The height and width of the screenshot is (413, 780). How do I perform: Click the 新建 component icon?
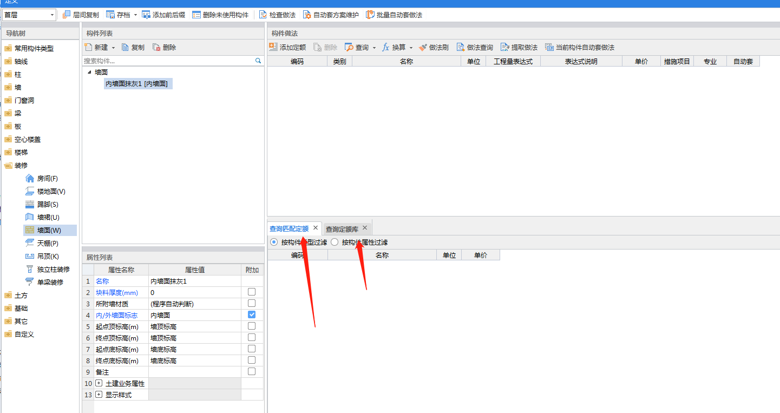click(89, 47)
